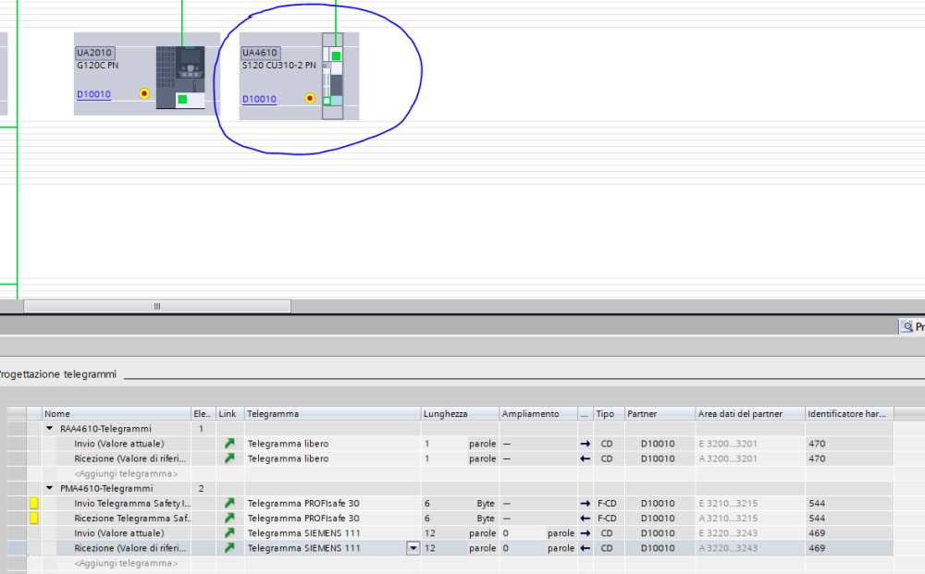Click partner area E 3200...3201
The width and height of the screenshot is (925, 574).
(x=727, y=443)
